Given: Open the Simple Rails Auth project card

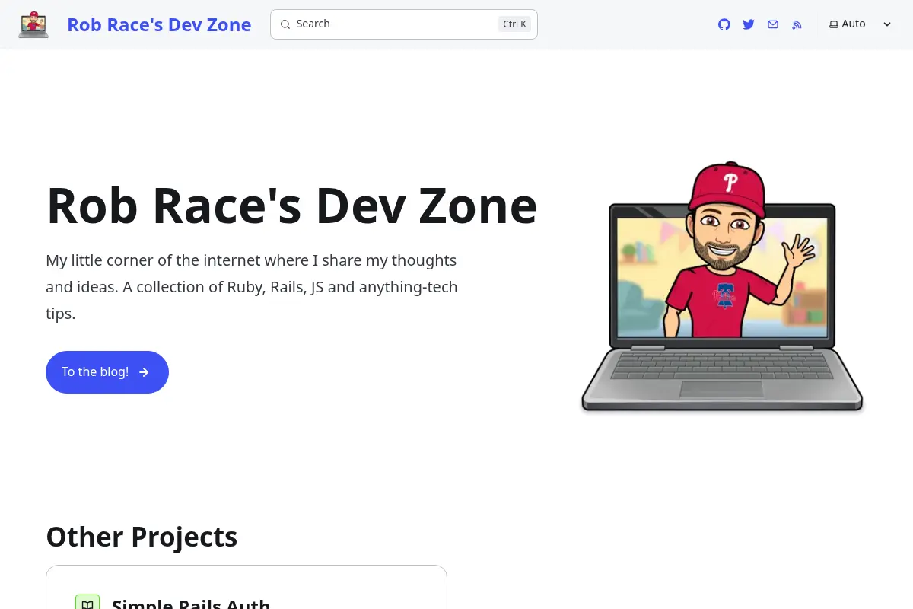Looking at the screenshot, I should pos(247,588).
